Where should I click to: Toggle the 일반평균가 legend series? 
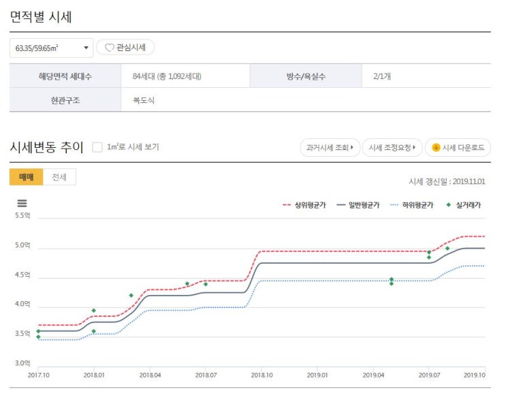click(358, 205)
